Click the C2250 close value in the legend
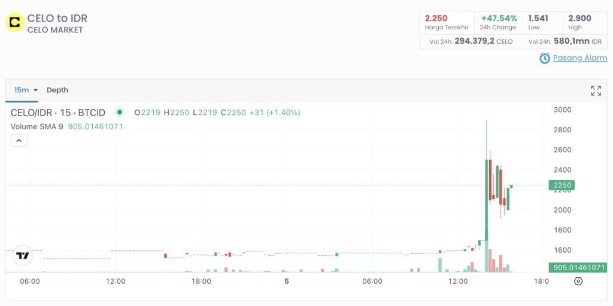This screenshot has width=613, height=306. click(x=233, y=113)
